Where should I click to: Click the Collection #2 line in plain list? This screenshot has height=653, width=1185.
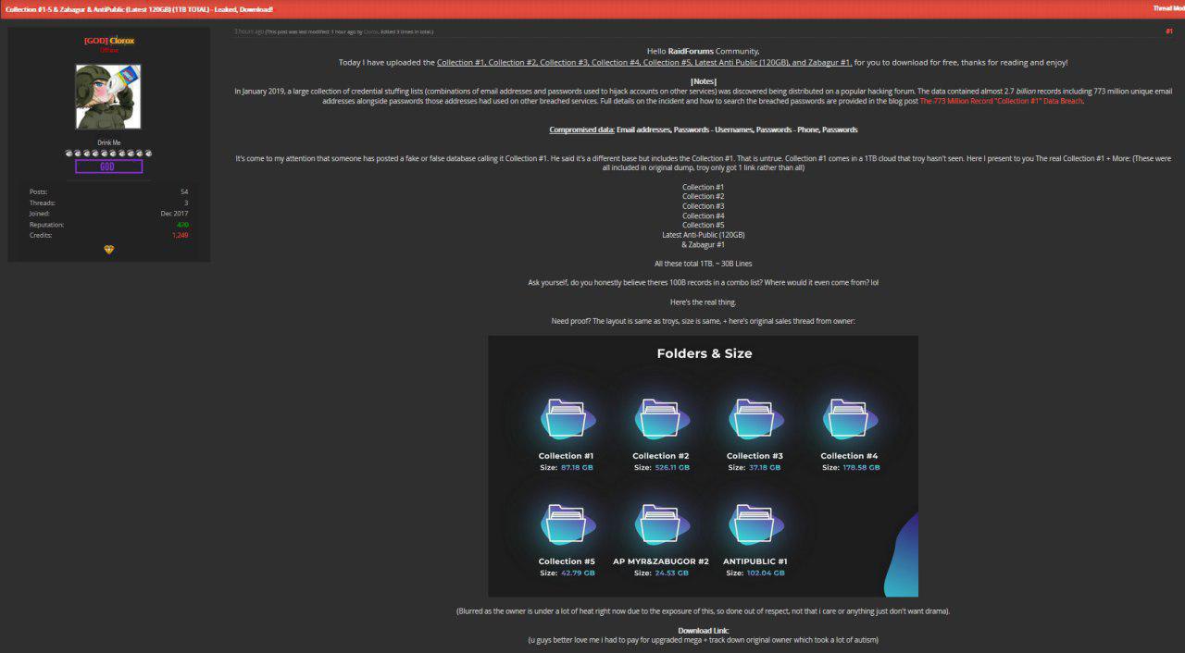point(704,196)
